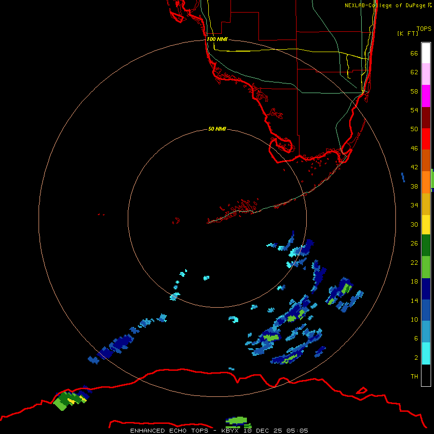Click the legend value 10

coord(414,319)
